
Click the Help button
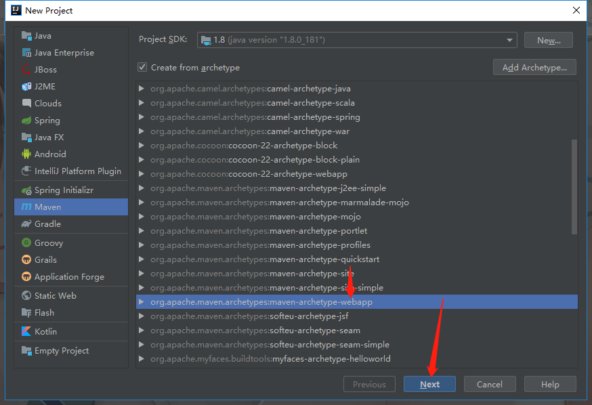550,384
